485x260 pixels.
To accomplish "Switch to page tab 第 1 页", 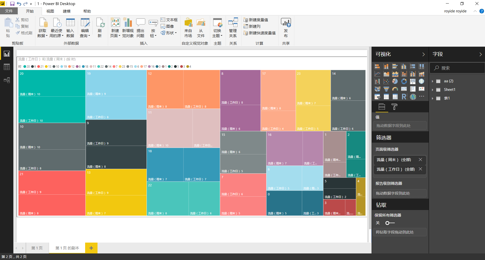I will coord(37,248).
